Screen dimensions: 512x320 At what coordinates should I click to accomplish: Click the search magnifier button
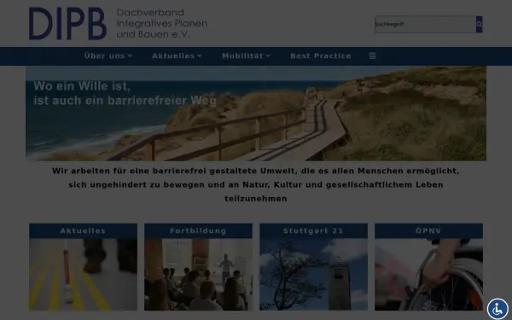[x=479, y=24]
